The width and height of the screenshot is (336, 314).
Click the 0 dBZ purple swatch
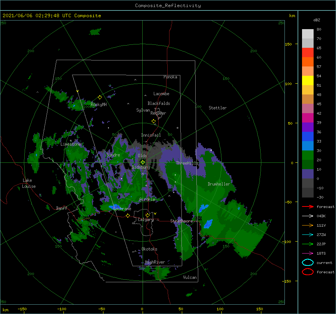(x=308, y=174)
